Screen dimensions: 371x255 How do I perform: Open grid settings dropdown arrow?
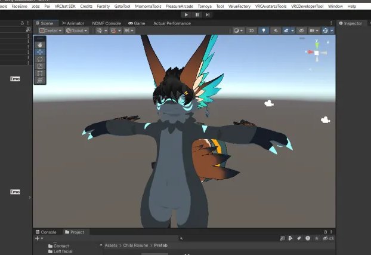[x=106, y=30]
